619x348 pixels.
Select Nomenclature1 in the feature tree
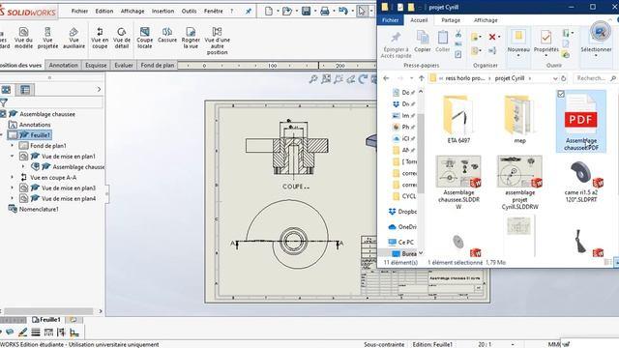[x=39, y=209]
